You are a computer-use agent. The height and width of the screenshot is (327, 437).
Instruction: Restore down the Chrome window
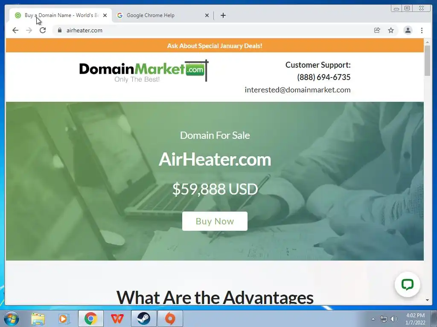407,9
